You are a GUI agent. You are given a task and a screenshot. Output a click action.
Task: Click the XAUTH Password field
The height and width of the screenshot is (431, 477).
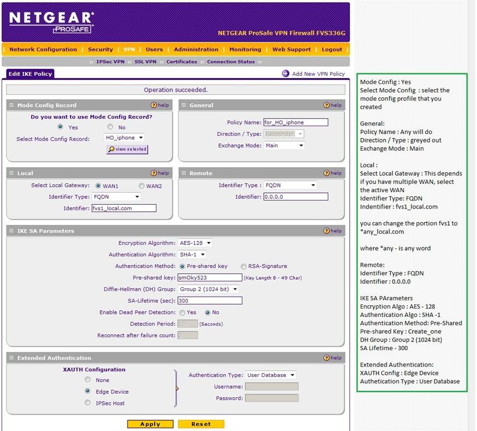[x=272, y=398]
